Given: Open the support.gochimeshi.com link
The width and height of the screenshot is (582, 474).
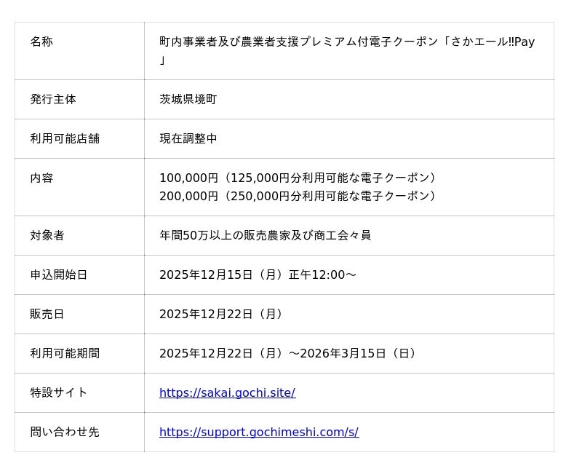Looking at the screenshot, I should [x=258, y=432].
